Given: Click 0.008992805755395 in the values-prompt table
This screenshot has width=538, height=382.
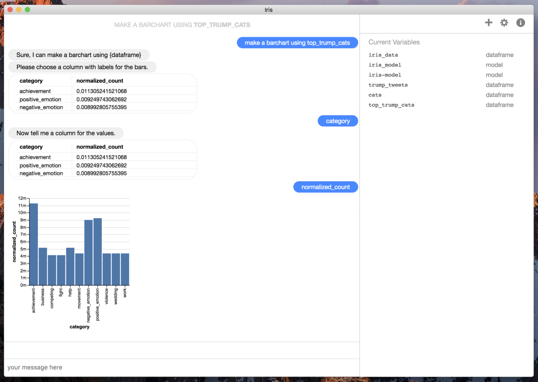Looking at the screenshot, I should 102,174.
